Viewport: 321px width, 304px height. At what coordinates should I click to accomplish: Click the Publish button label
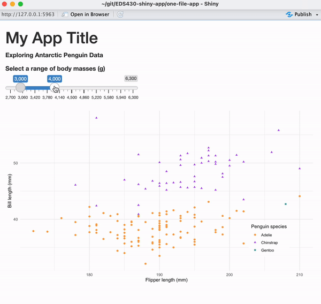click(x=303, y=14)
